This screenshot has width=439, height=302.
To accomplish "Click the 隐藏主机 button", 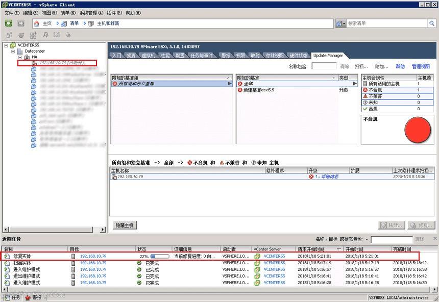I will pyautogui.click(x=125, y=225).
